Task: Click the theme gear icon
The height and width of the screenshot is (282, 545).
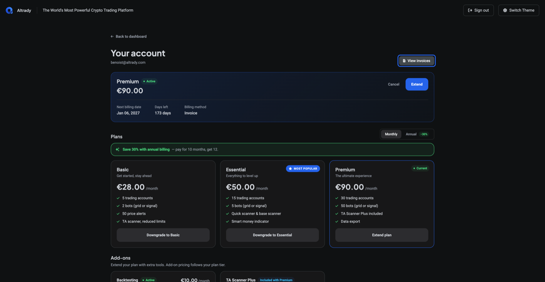Action: 505,11
